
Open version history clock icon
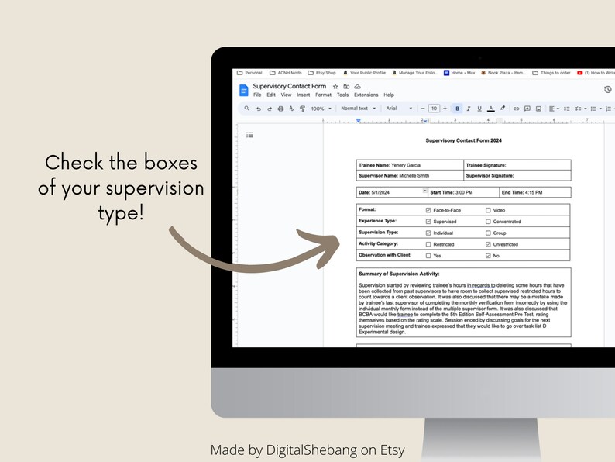click(x=607, y=89)
